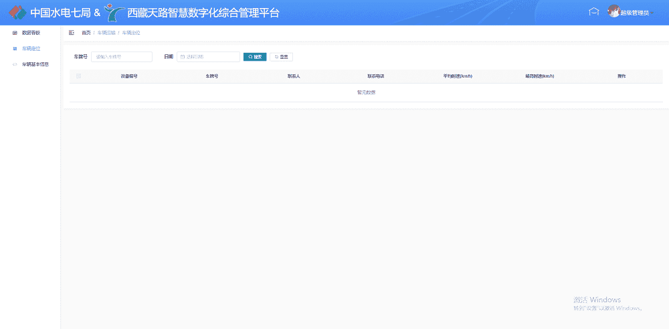
Task: Click the 车辆定位 sidebar icon
Action: coord(15,48)
